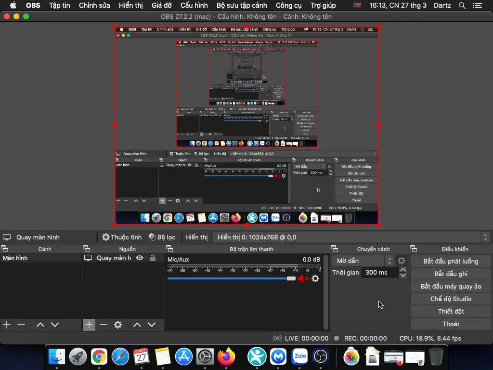Open the Cấu hình menu
Viewport: 493px width, 370px height.
click(x=194, y=5)
